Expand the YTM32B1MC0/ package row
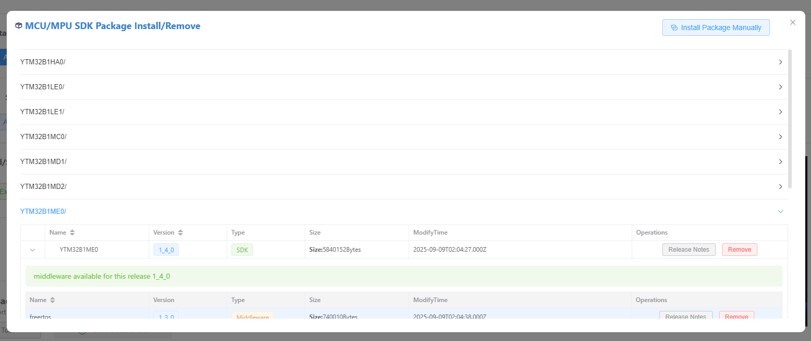The width and height of the screenshot is (811, 341). (x=780, y=137)
